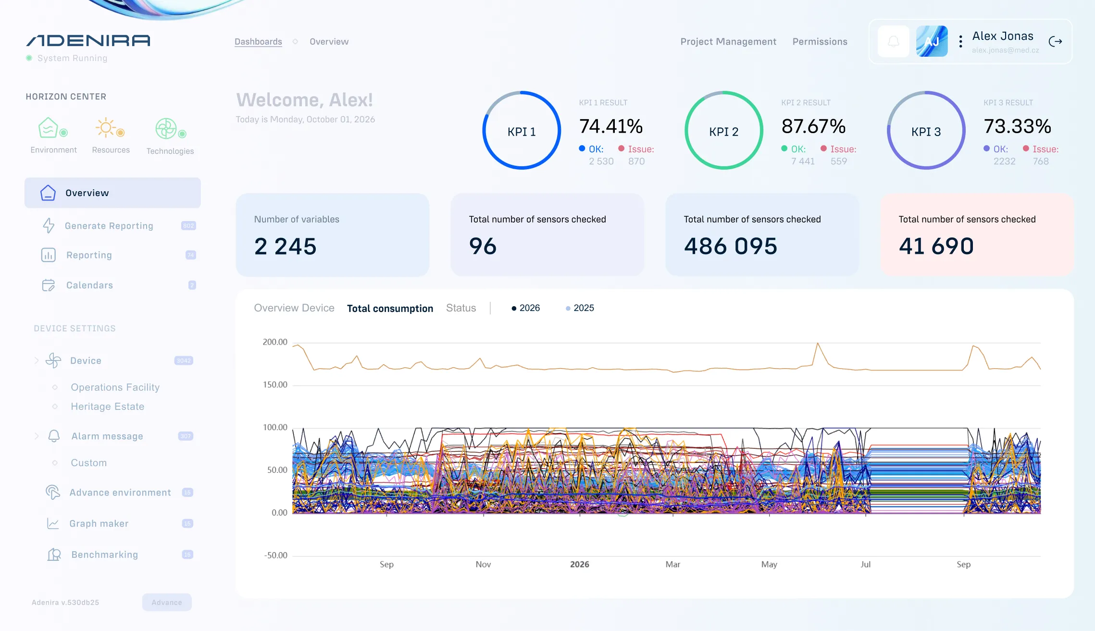Open the Environment icon in Horizon Center

pos(49,128)
